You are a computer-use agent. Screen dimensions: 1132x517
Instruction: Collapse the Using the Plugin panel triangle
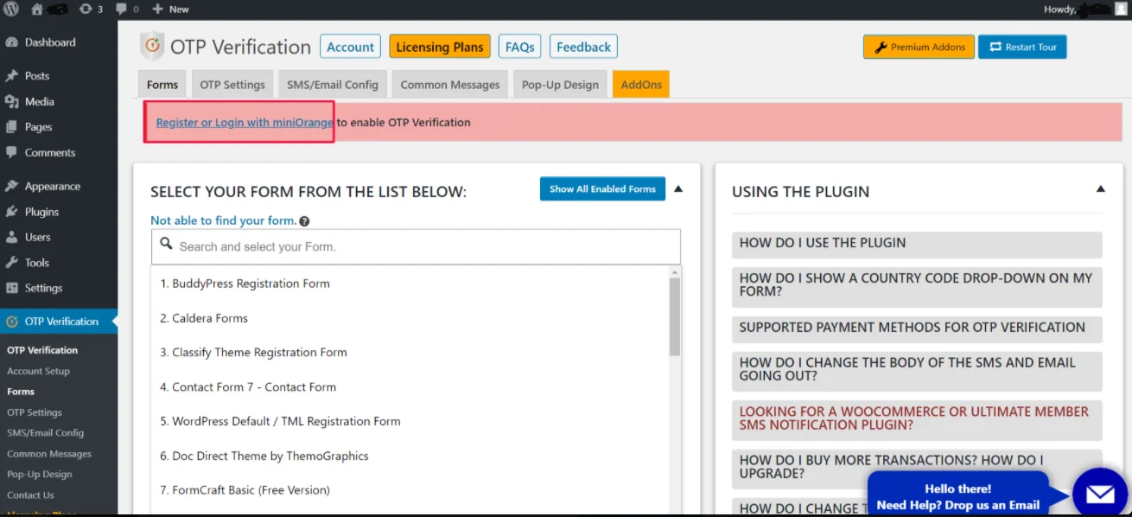coord(1101,188)
